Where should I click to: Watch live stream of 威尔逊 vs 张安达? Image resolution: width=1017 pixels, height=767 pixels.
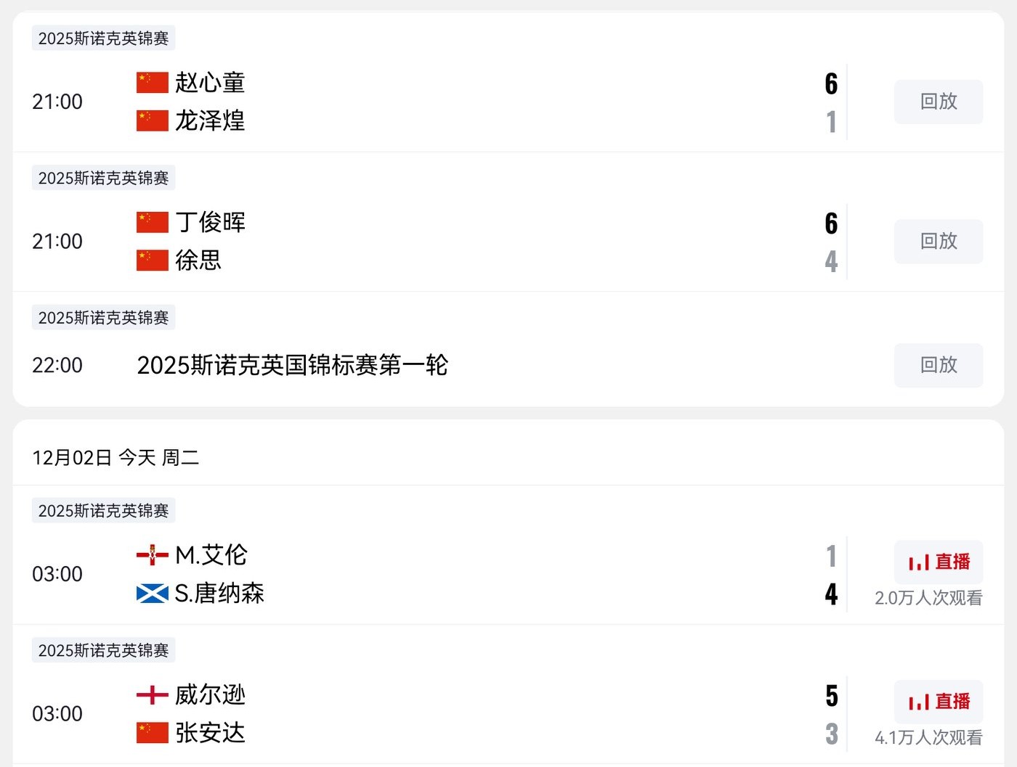(938, 702)
